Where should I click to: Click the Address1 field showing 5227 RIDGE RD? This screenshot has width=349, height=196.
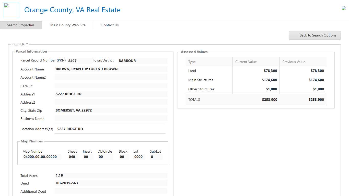click(x=111, y=94)
